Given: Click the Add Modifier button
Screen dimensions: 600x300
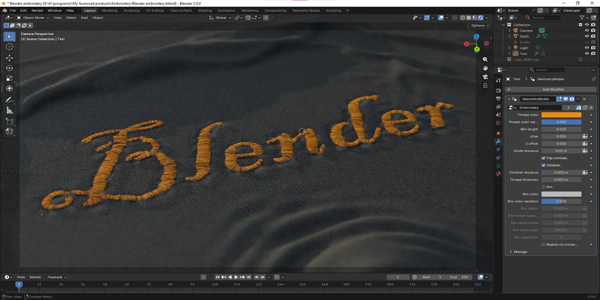Looking at the screenshot, I should (x=550, y=89).
